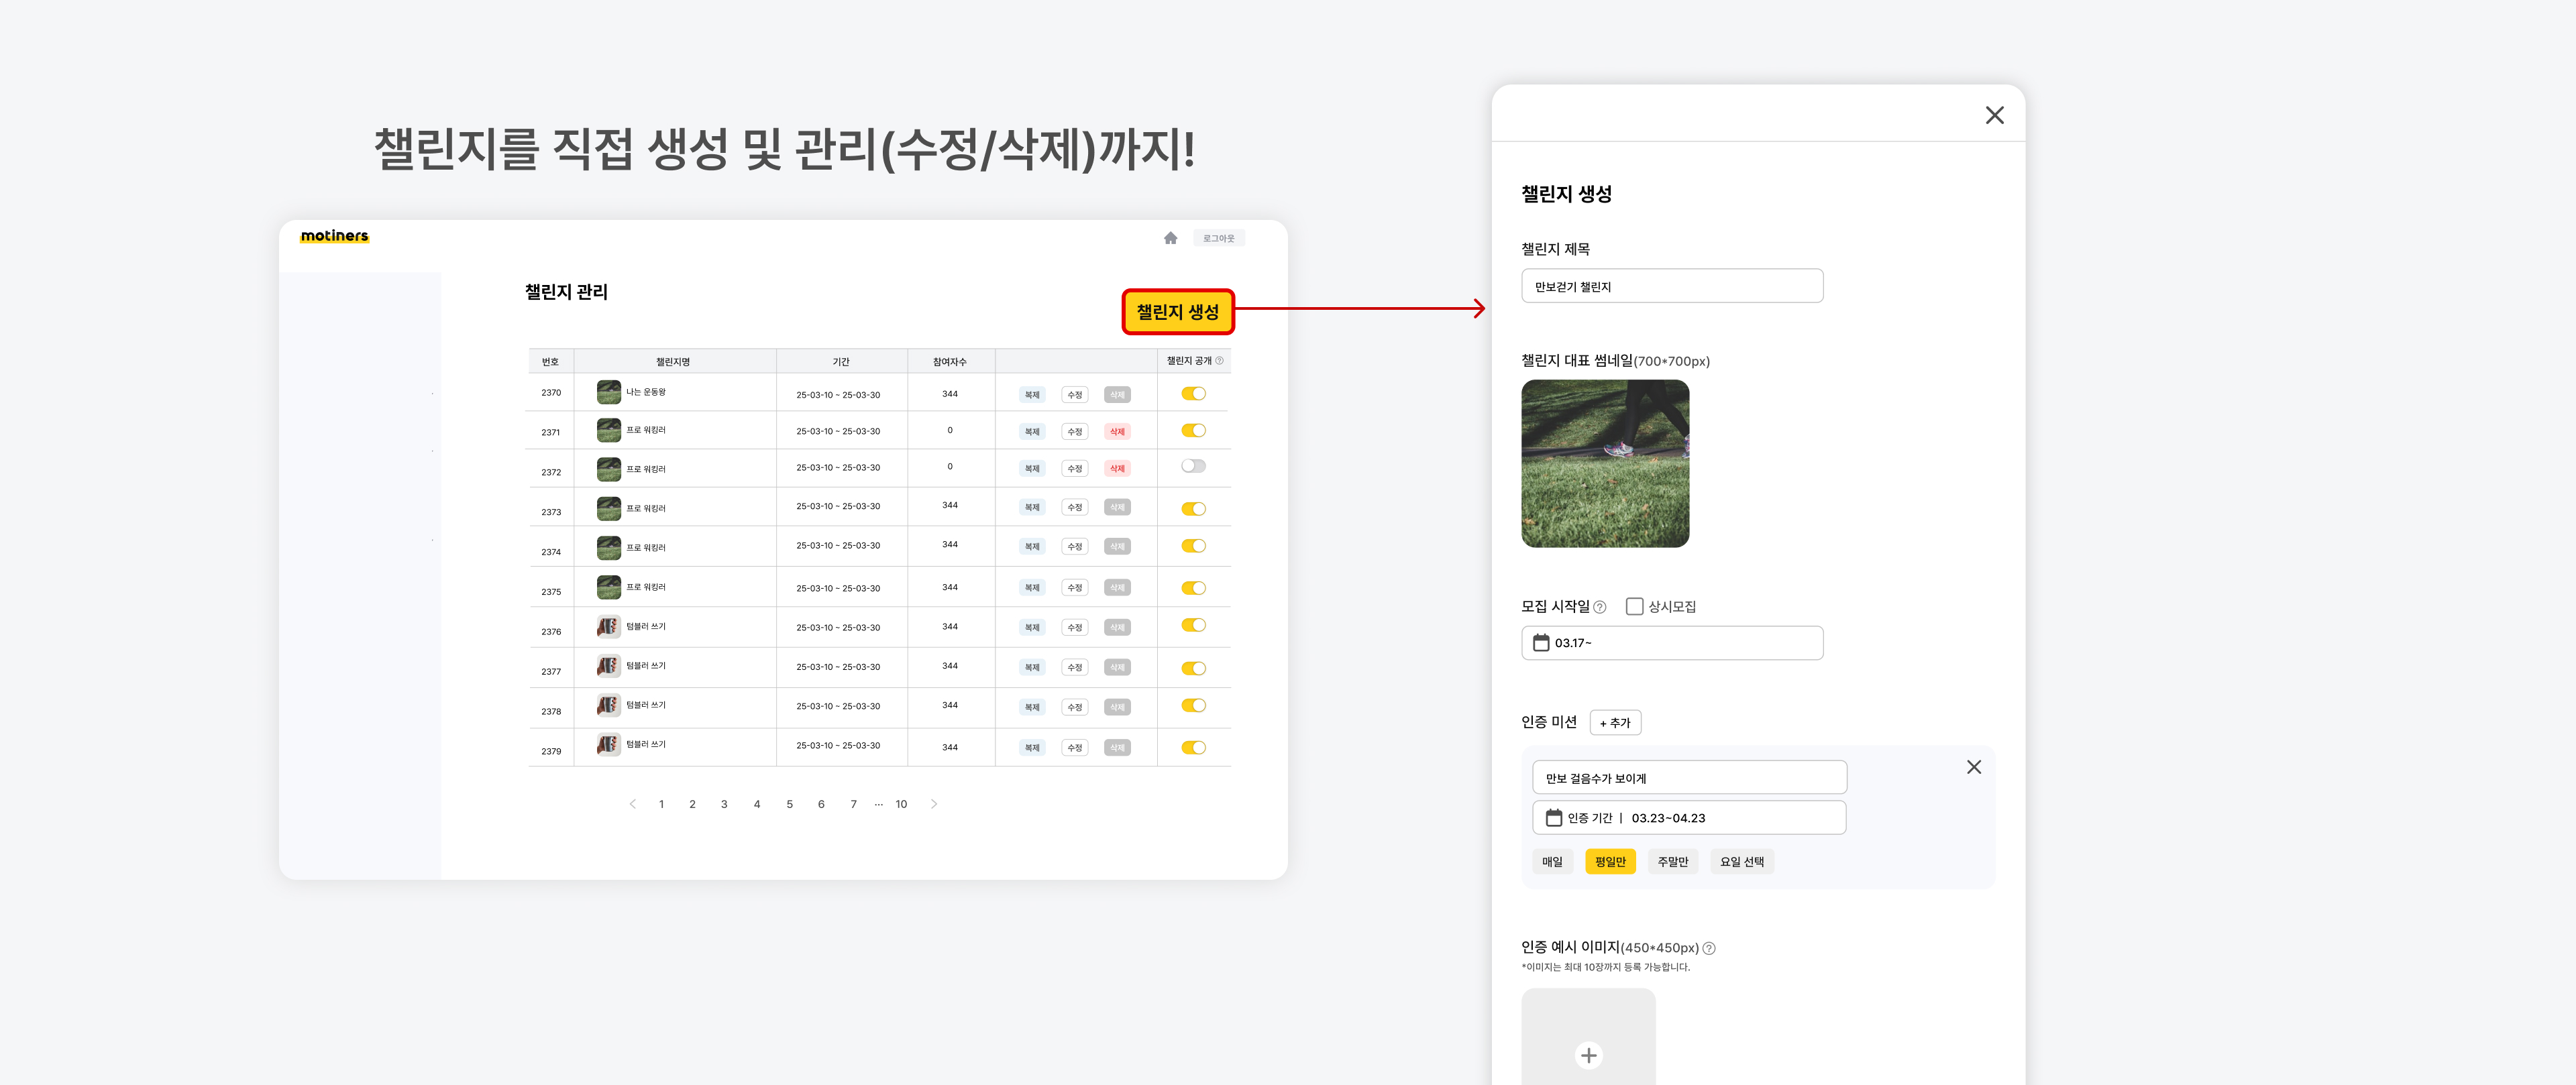Image resolution: width=2576 pixels, height=1085 pixels.
Task: Click calendar icon in 인증 기간 field
Action: (x=1553, y=818)
